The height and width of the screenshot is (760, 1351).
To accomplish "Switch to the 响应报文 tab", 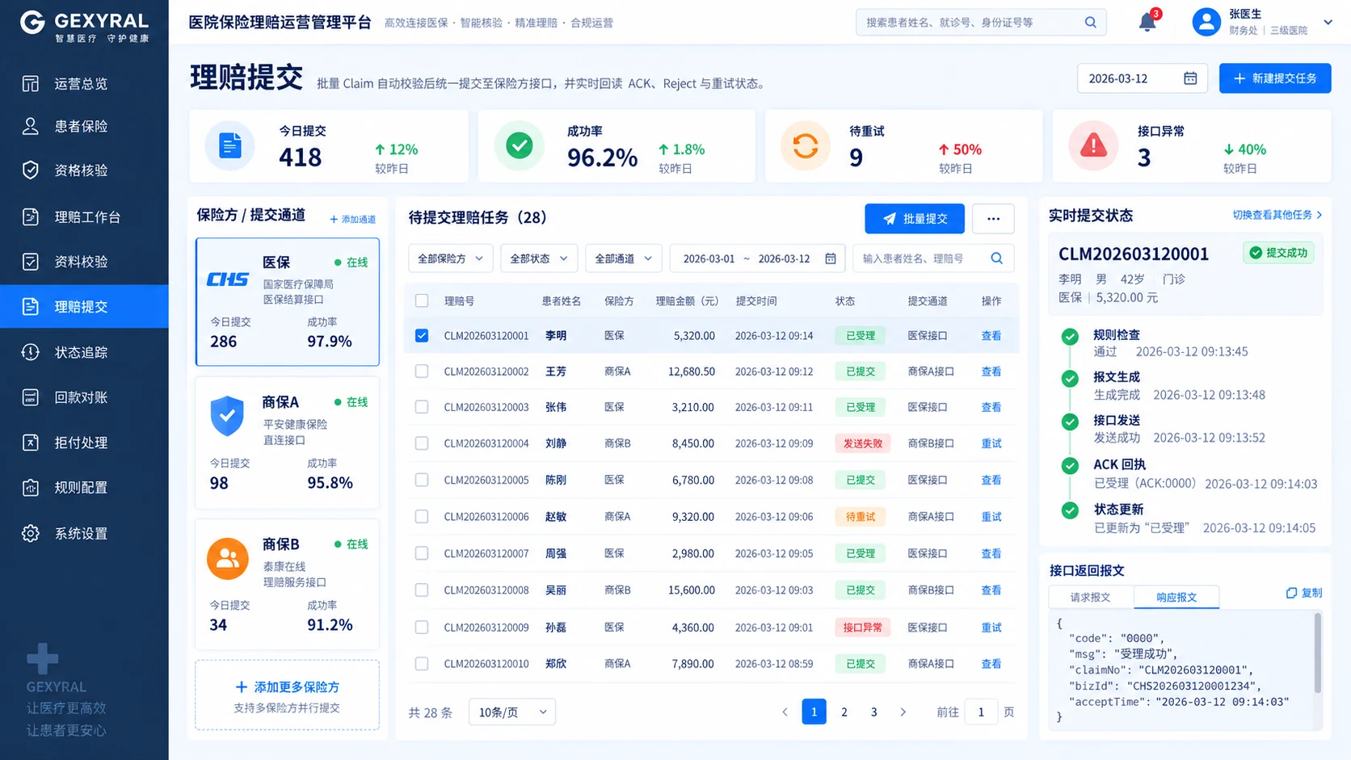I will coord(1176,597).
